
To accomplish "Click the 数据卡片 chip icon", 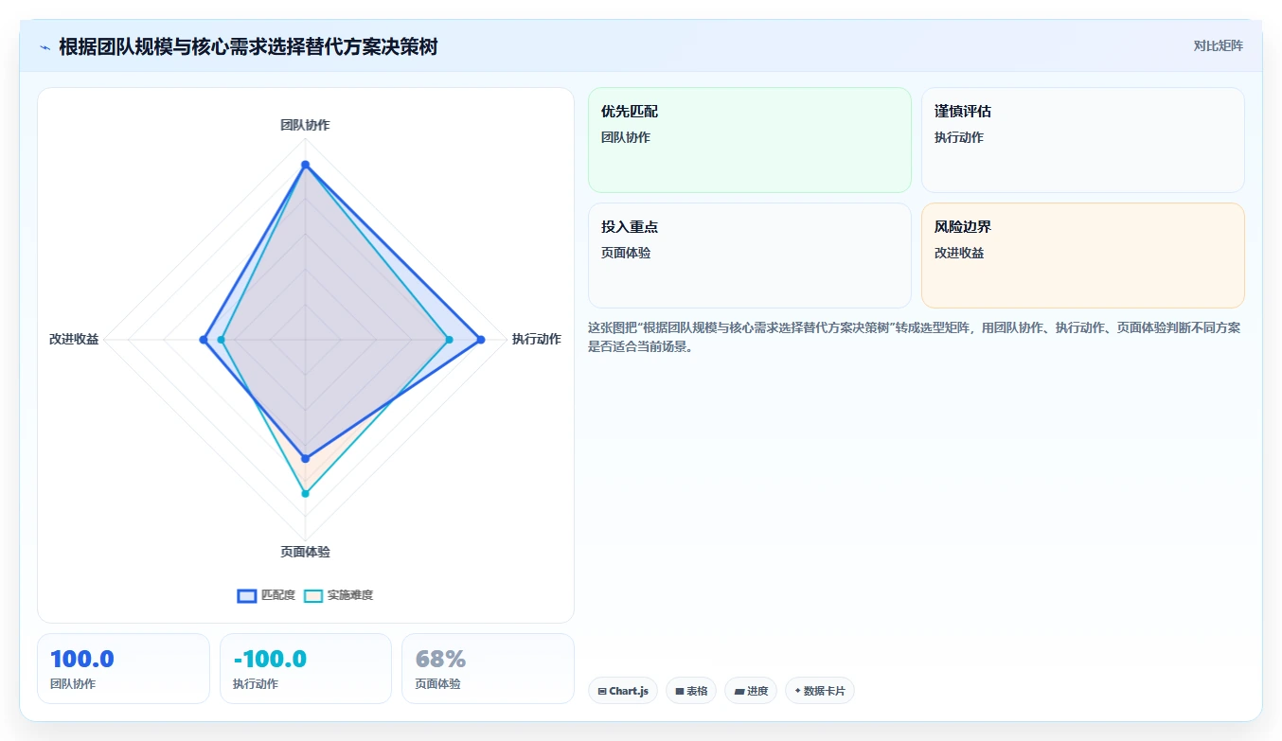I will click(797, 692).
